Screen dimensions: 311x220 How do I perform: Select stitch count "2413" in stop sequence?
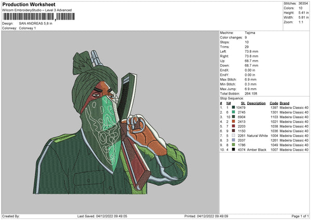tap(242, 121)
